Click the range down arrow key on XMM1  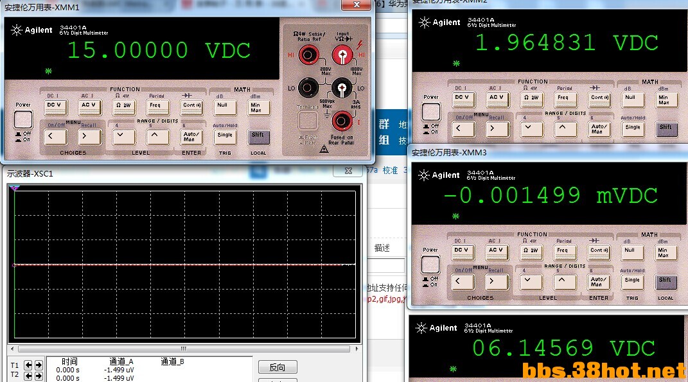click(x=123, y=137)
